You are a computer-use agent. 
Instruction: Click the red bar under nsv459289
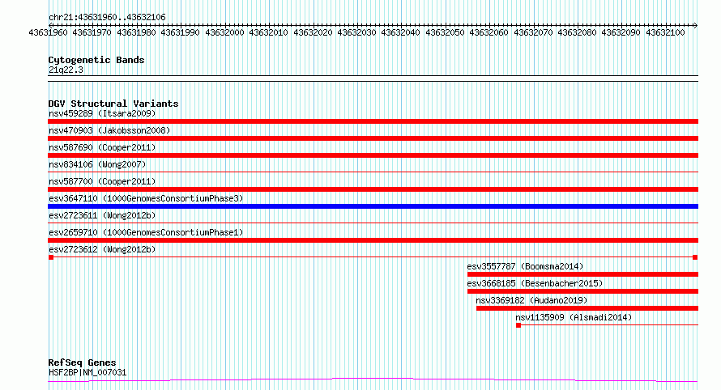point(373,121)
